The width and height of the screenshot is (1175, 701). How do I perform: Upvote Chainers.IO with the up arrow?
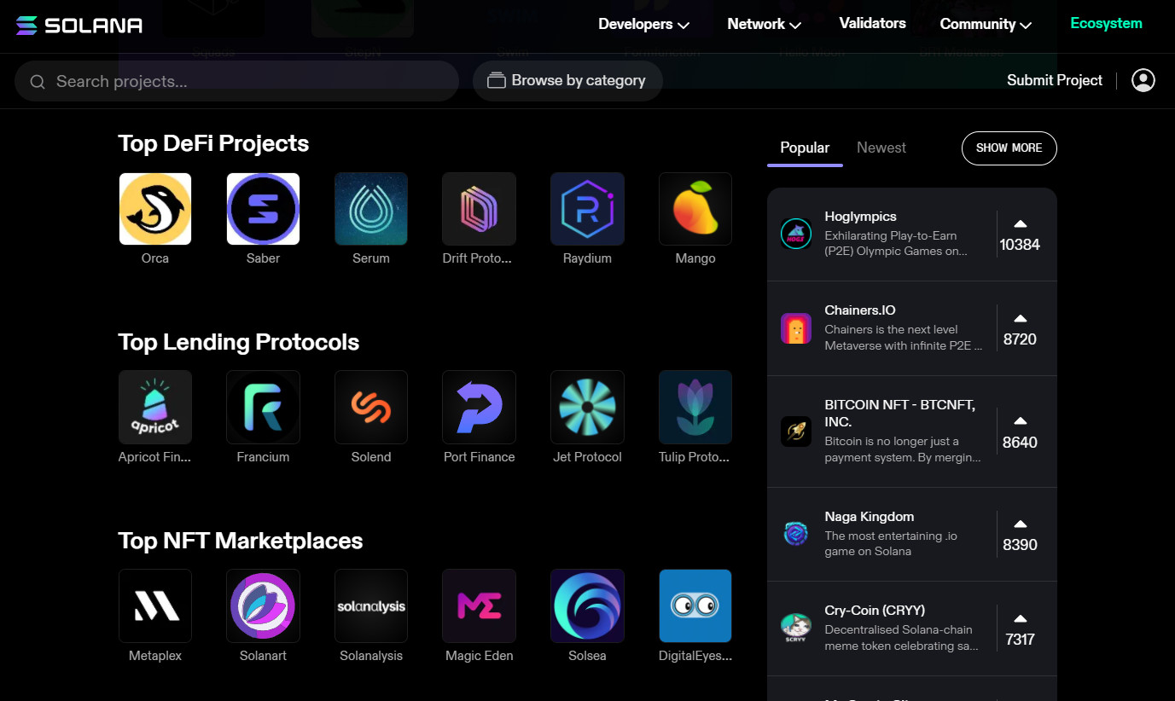pyautogui.click(x=1020, y=318)
